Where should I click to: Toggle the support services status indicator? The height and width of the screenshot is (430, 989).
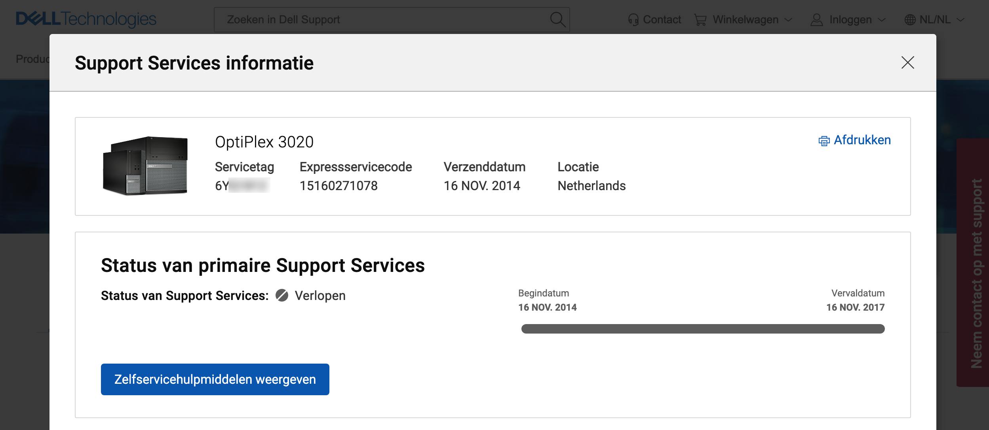click(282, 296)
